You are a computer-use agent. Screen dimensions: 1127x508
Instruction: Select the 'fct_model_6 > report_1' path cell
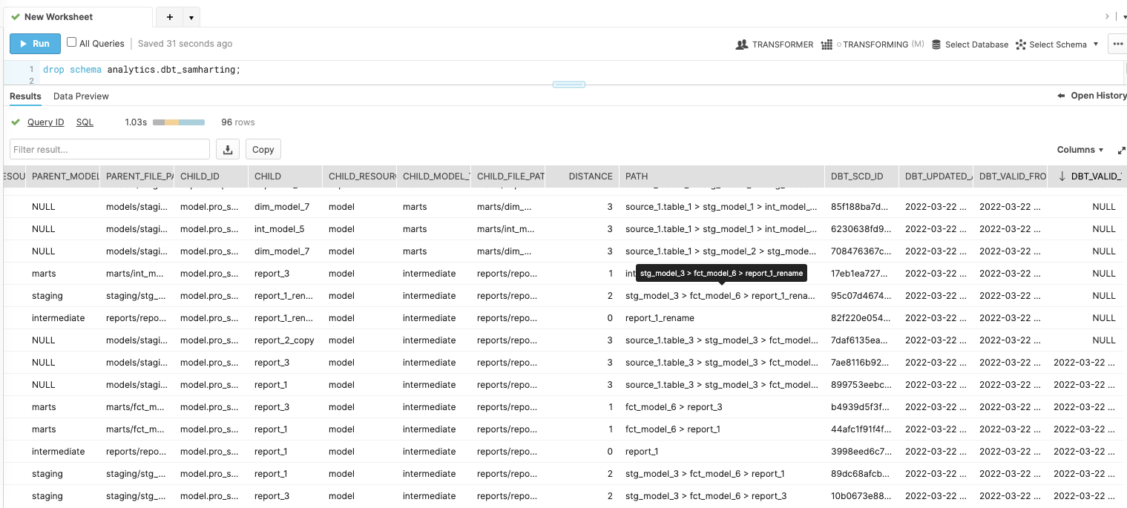coord(721,429)
